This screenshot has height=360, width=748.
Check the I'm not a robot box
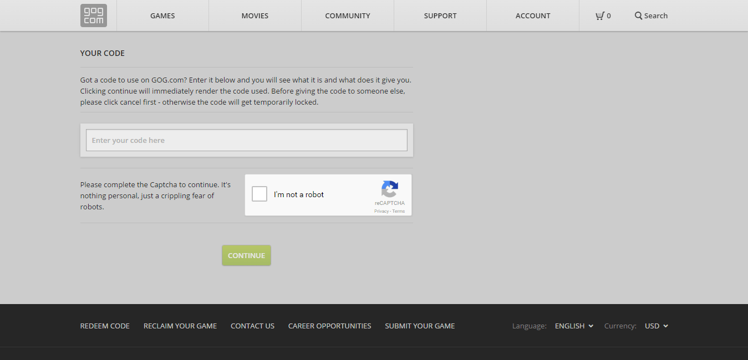(x=259, y=194)
